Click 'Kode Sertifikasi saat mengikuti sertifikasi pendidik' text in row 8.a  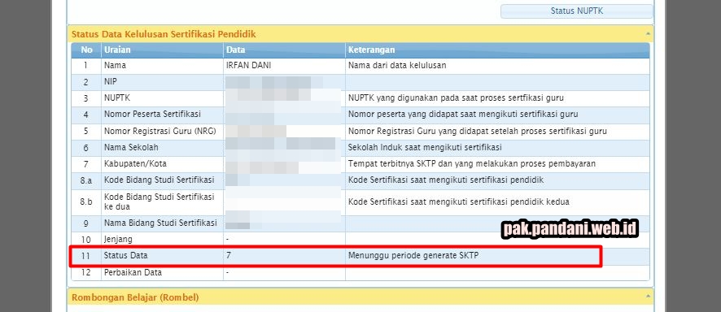pyautogui.click(x=446, y=180)
